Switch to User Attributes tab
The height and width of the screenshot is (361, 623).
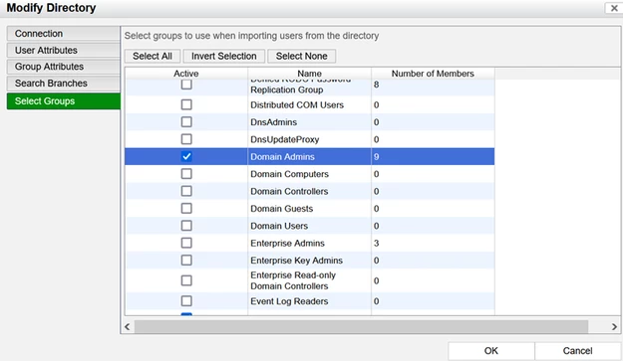(x=63, y=51)
